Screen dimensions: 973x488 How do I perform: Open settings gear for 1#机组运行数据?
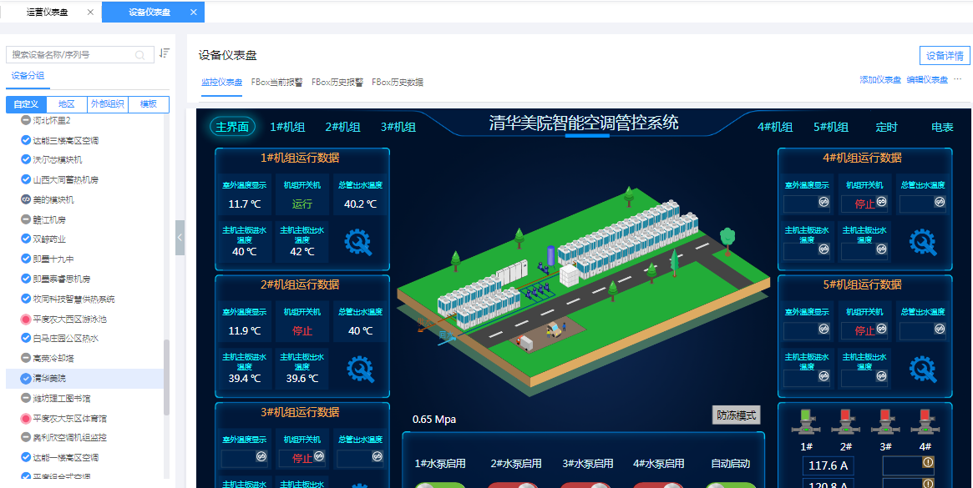(x=358, y=243)
